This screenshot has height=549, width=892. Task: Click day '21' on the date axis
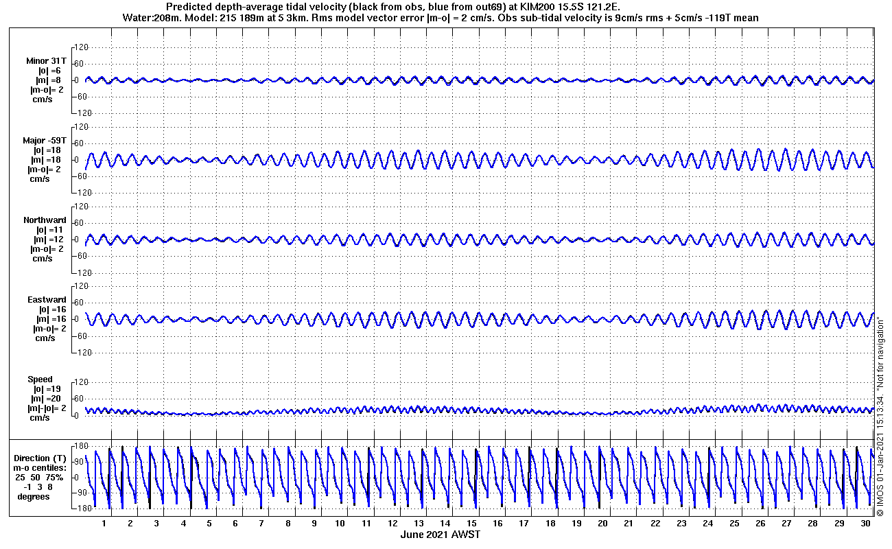(x=629, y=524)
